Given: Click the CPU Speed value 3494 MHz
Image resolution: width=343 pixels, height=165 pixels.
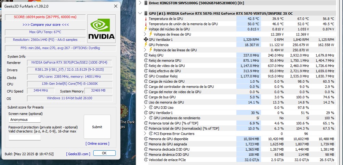Looking at the screenshot, I should (x=41, y=91).
